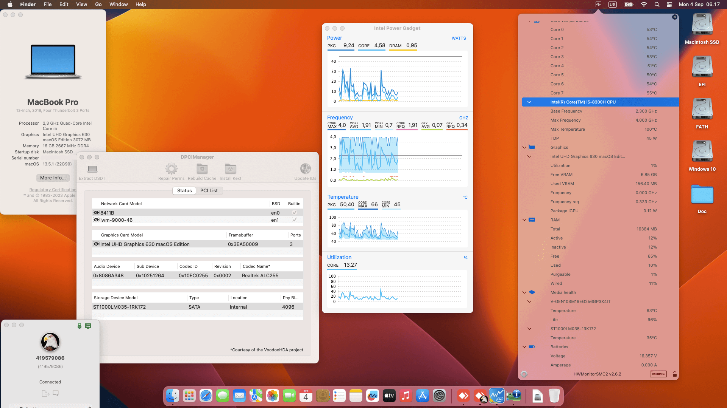Open the FATH drive on desktop

click(x=702, y=110)
